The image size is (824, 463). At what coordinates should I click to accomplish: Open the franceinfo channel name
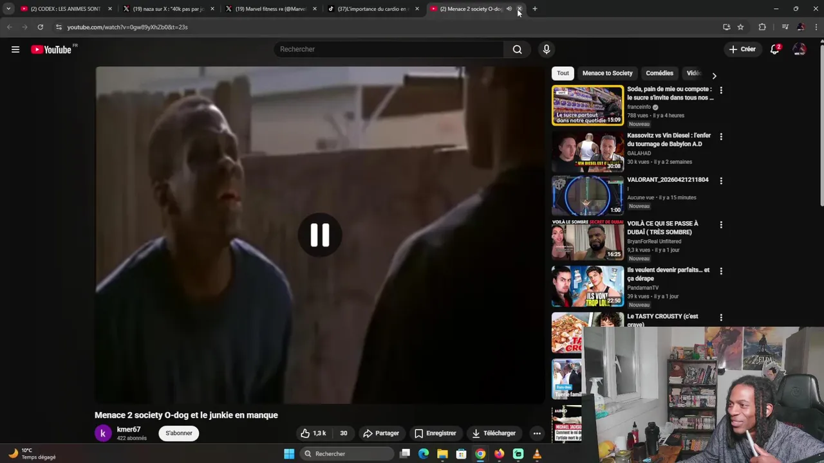point(639,107)
